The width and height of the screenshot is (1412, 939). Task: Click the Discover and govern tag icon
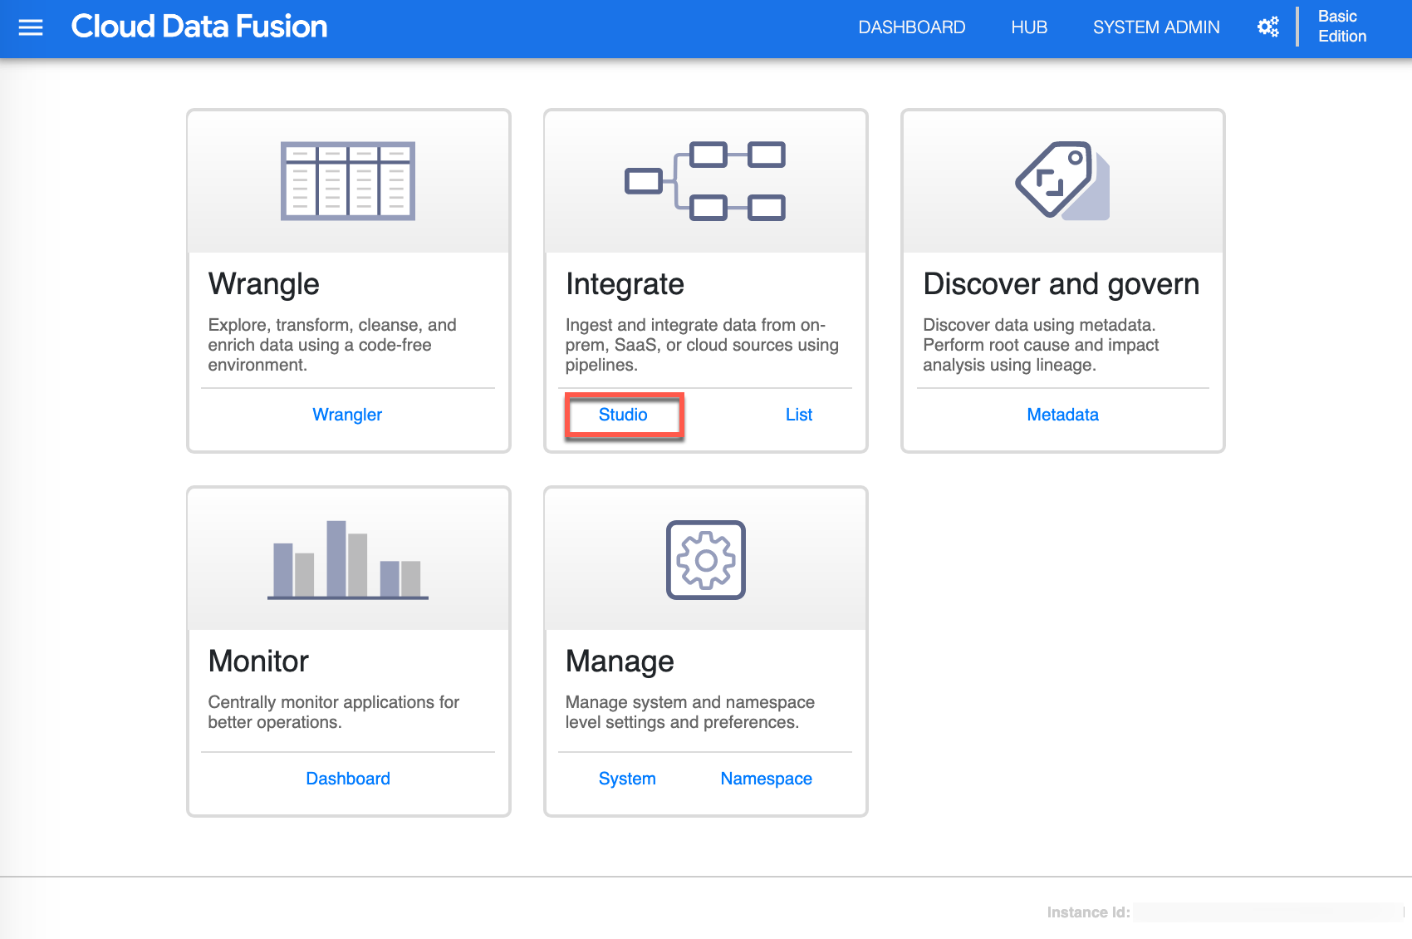click(1062, 181)
